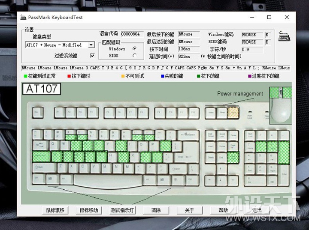Click the Backspace key on keyboard image

(188, 135)
